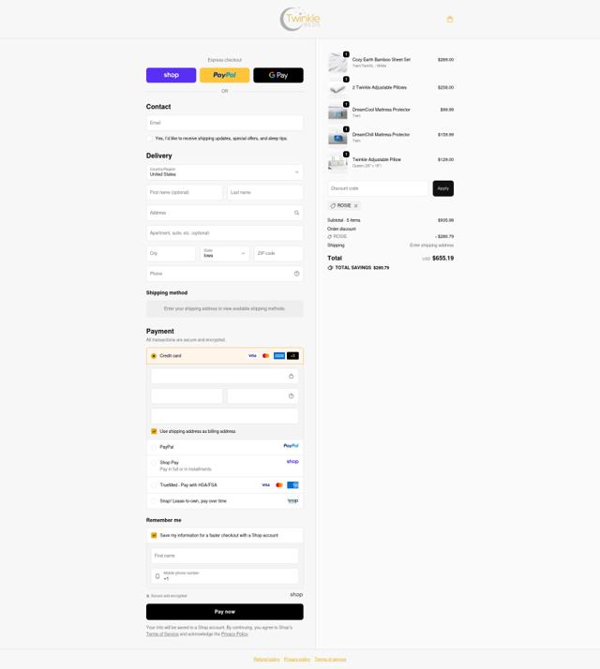Screen dimensions: 600x669
Task: Click the Pay now button
Action: (225, 612)
